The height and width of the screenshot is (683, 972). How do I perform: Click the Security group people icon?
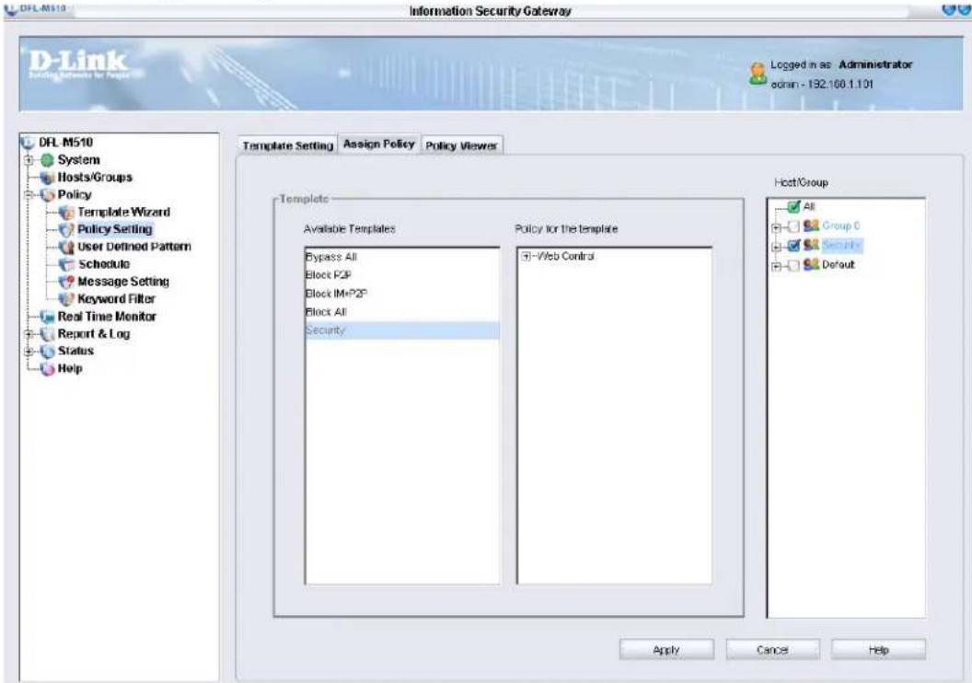coord(812,245)
